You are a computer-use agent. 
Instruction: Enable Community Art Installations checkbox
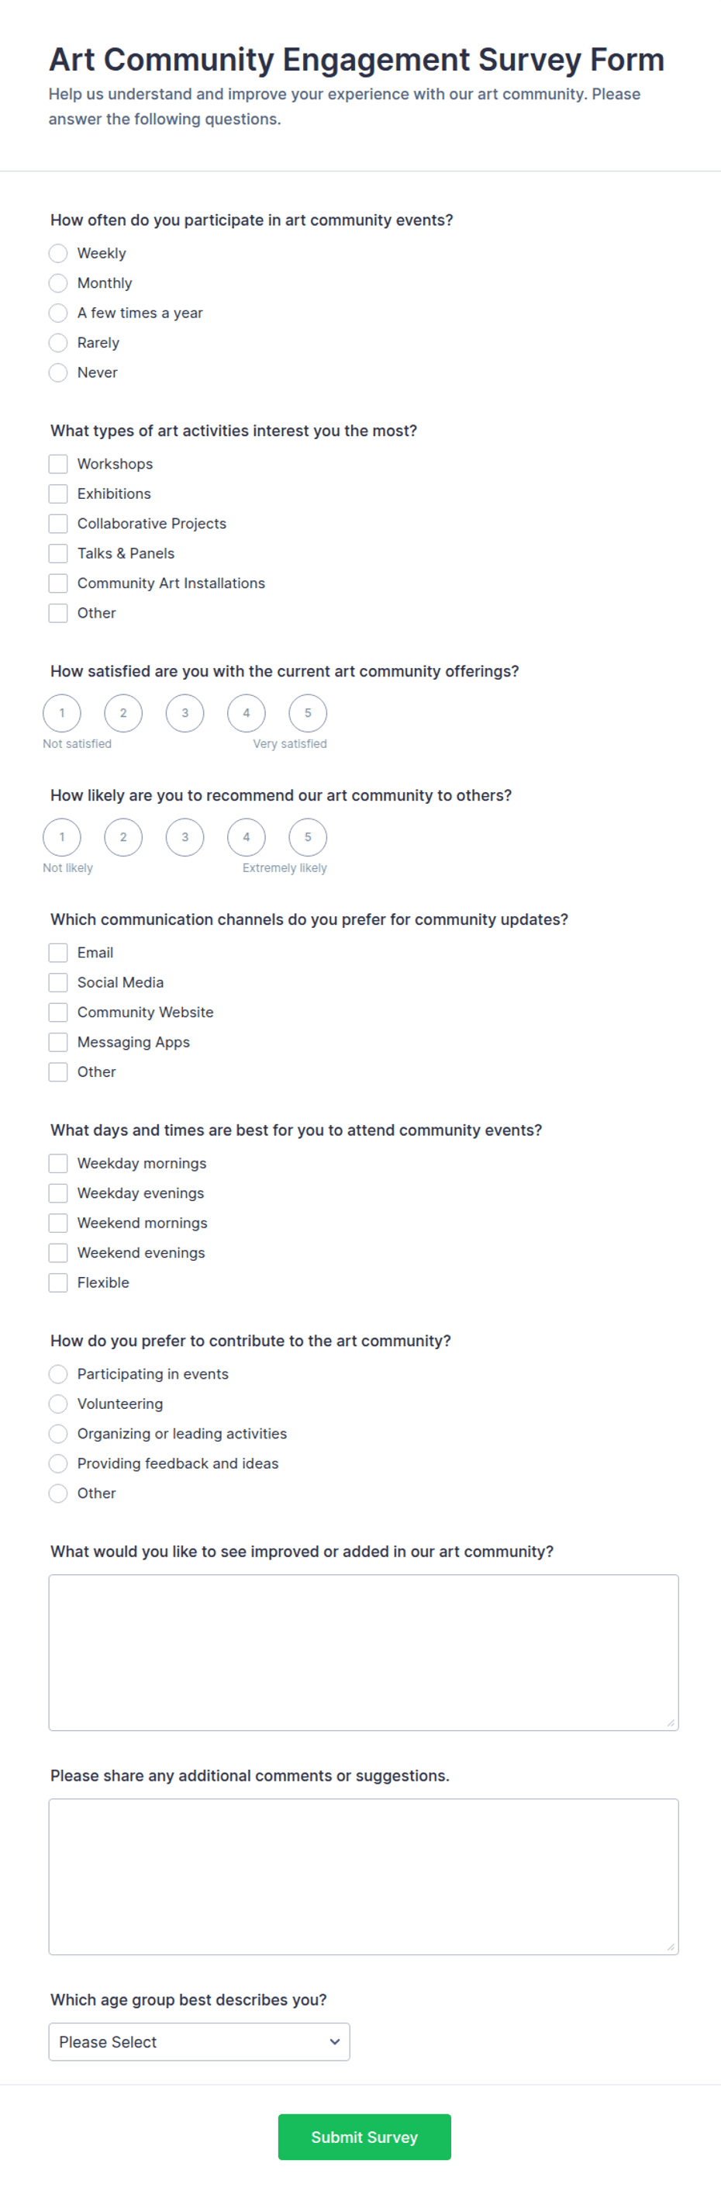tap(58, 583)
